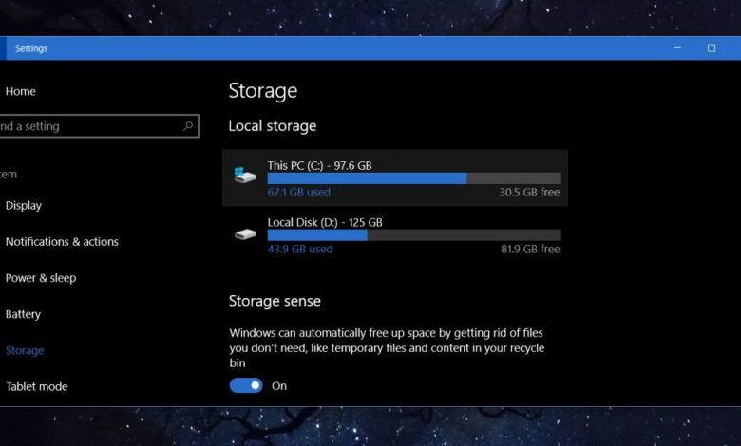Open the Local Disk (D:) - 125 GB entry
Screen dimensions: 741x446
click(325, 222)
